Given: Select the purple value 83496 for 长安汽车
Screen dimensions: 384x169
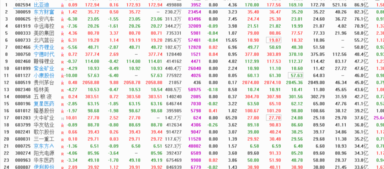Looking at the screenshot, I should coord(194,19).
